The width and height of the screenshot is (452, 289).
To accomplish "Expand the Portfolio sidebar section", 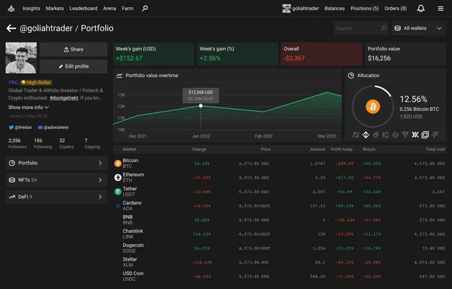I will pyautogui.click(x=56, y=163).
